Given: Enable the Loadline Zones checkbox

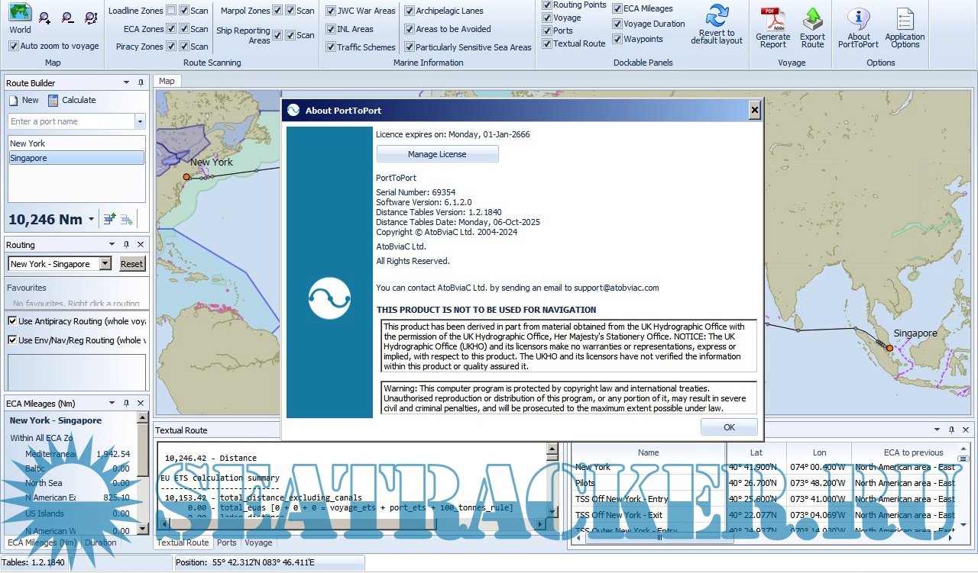Looking at the screenshot, I should (x=171, y=10).
